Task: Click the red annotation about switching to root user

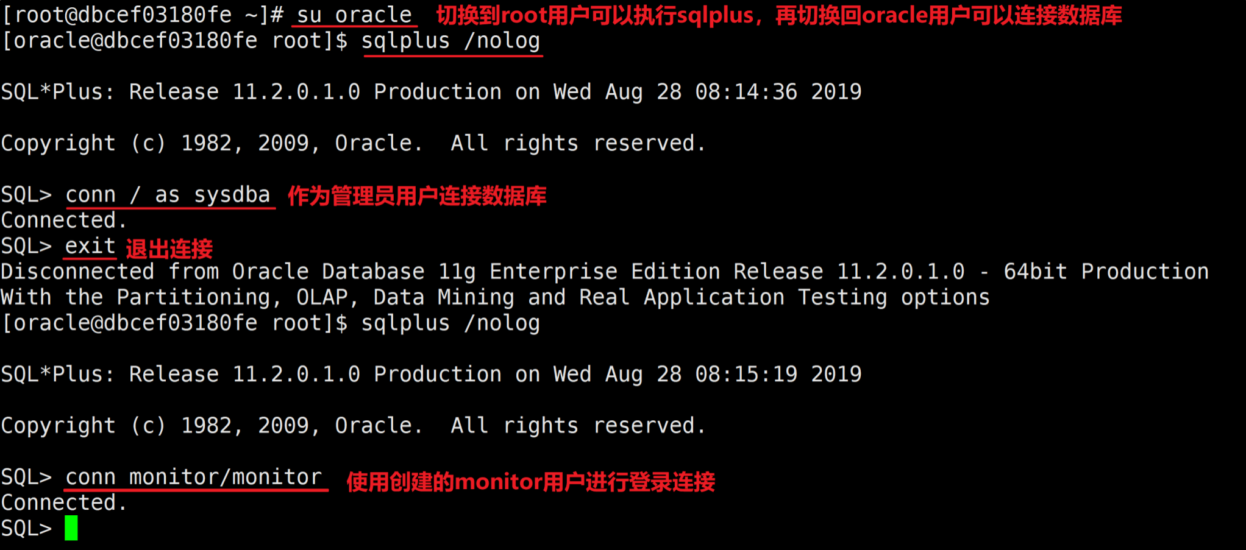Action: pos(778,16)
